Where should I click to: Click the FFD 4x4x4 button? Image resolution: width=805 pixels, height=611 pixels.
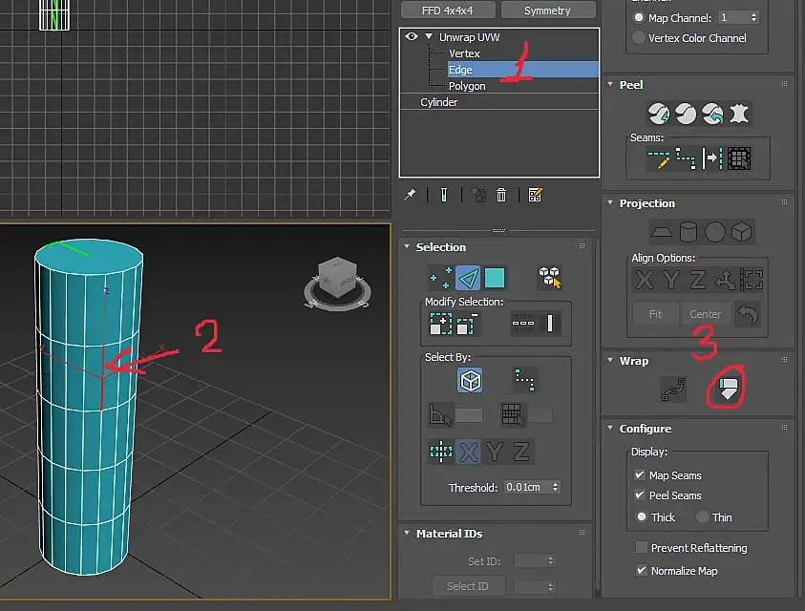[448, 11]
